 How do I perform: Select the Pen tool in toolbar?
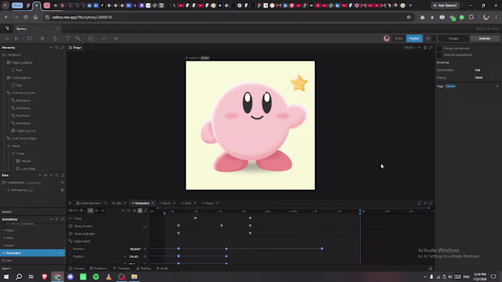[55, 38]
